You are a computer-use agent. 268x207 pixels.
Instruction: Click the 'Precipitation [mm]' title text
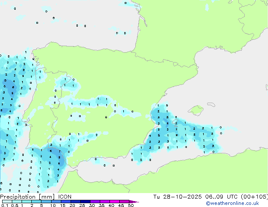tap(27, 197)
